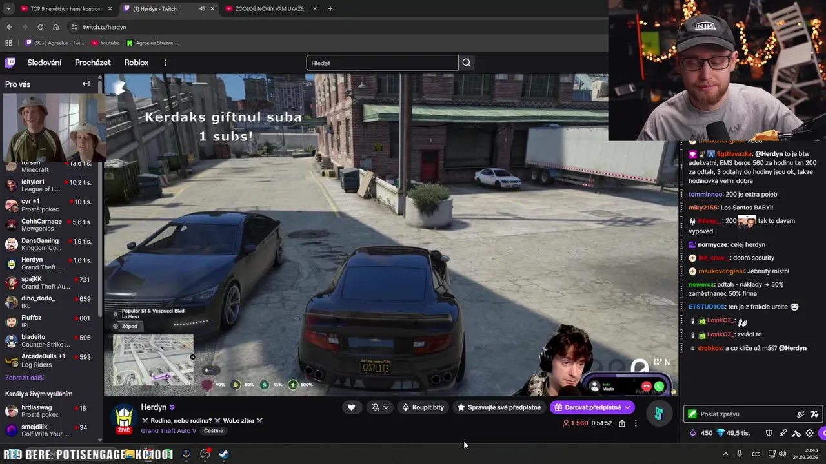This screenshot has width=826, height=464.
Task: Go back in browser history
Action: click(9, 27)
